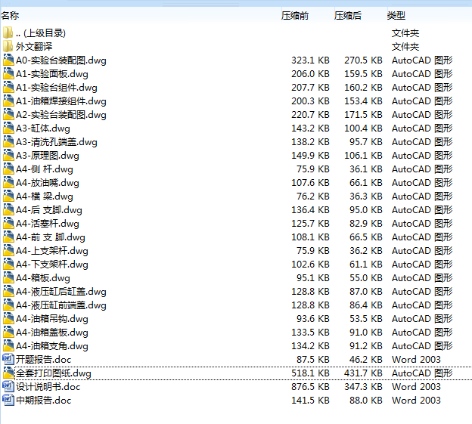
Task: Click the icon of A1-实验台组件.dwg
Action: click(8, 87)
